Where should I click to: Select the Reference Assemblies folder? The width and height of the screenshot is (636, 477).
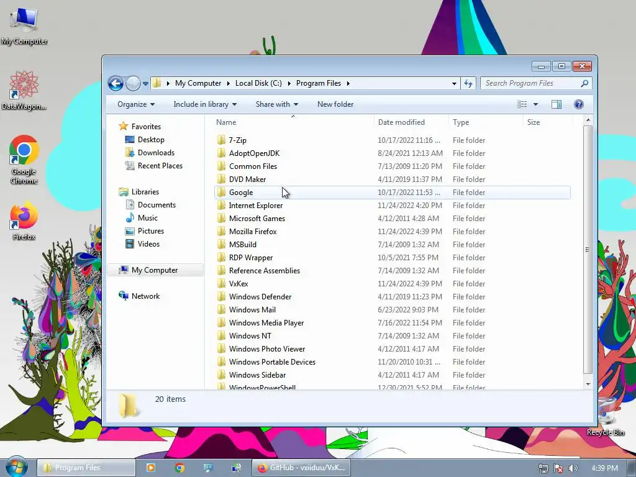coord(264,271)
